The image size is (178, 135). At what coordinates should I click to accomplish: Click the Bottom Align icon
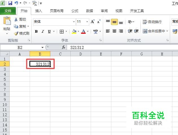coord(121,22)
